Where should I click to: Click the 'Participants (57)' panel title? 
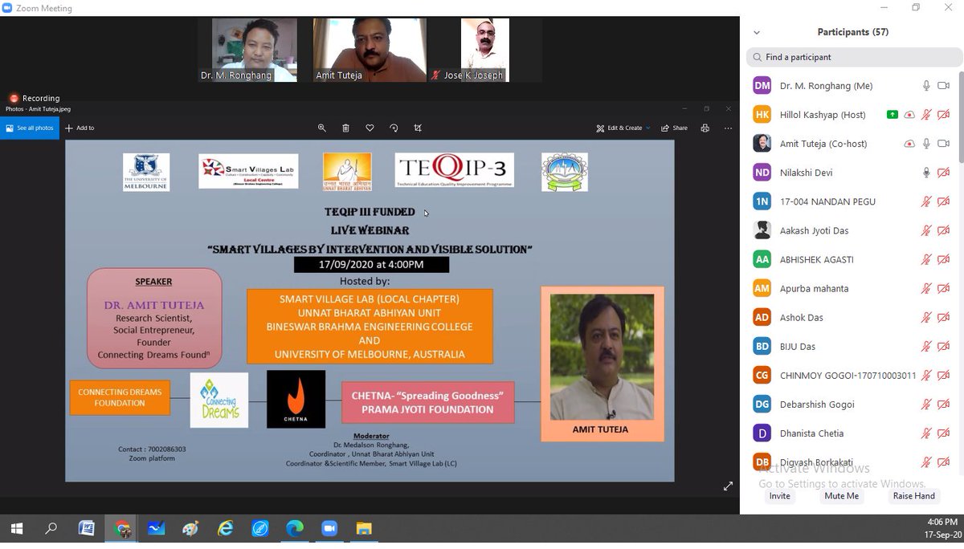(852, 32)
